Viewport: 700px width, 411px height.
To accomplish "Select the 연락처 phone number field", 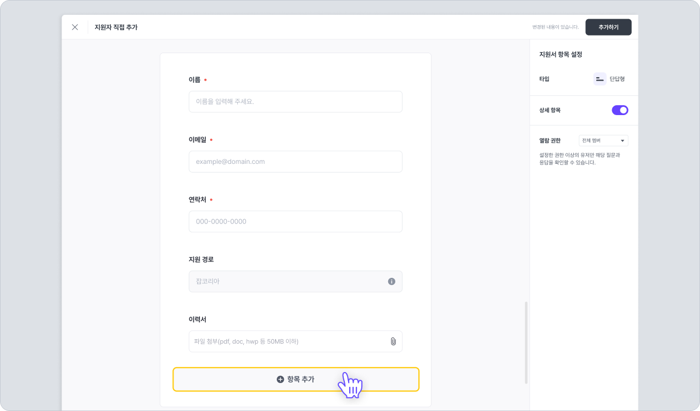I will 295,221.
